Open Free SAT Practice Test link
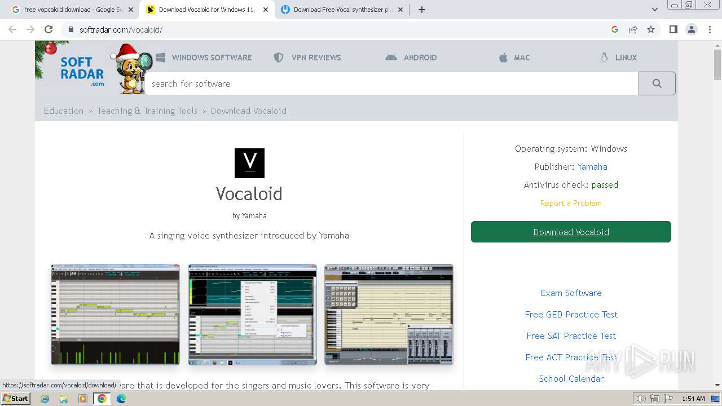This screenshot has width=722, height=406. point(571,336)
